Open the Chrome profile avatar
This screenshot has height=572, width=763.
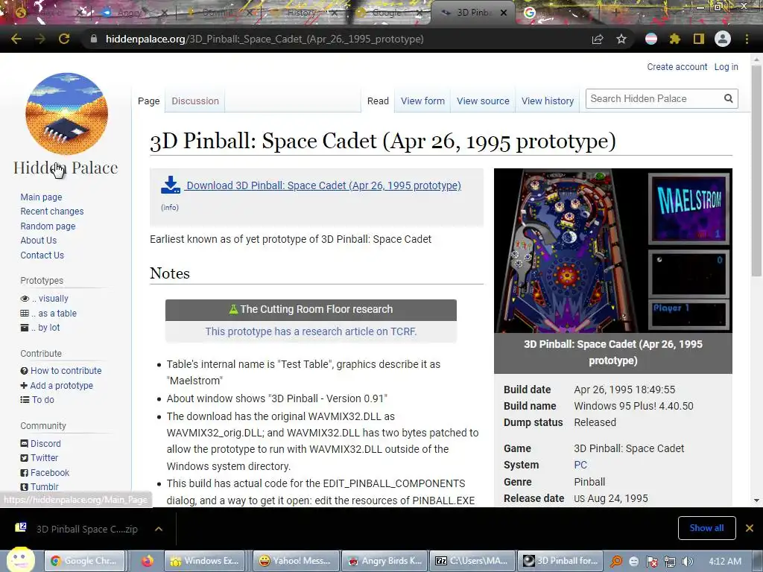pyautogui.click(x=723, y=39)
